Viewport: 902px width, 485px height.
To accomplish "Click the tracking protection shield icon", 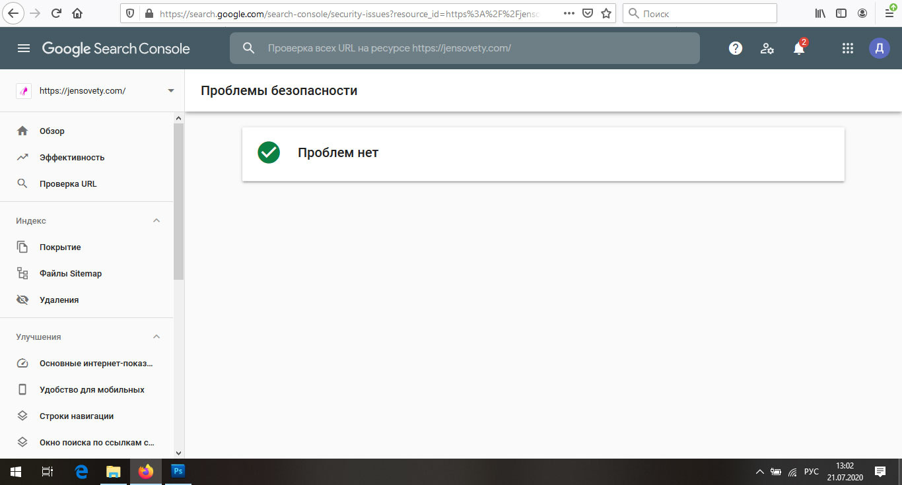I will tap(131, 13).
